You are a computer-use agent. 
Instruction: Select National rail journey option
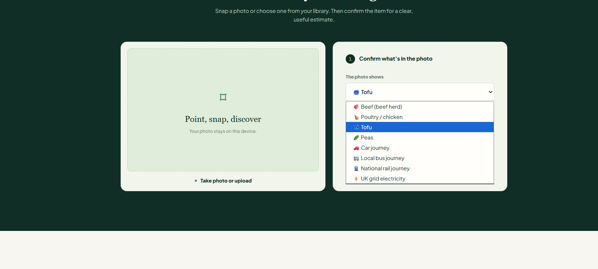coord(420,168)
